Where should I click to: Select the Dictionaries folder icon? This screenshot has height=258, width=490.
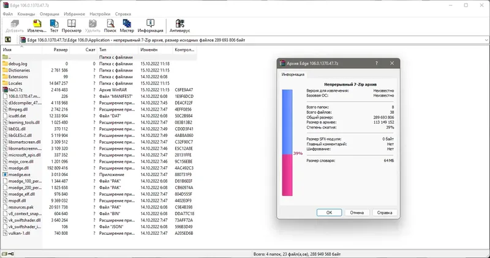[x=5, y=70]
